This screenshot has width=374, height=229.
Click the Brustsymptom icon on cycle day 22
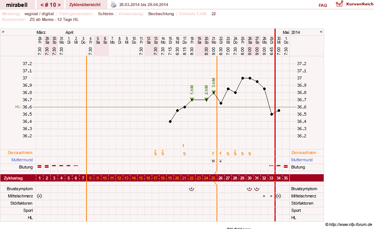pos(191,189)
